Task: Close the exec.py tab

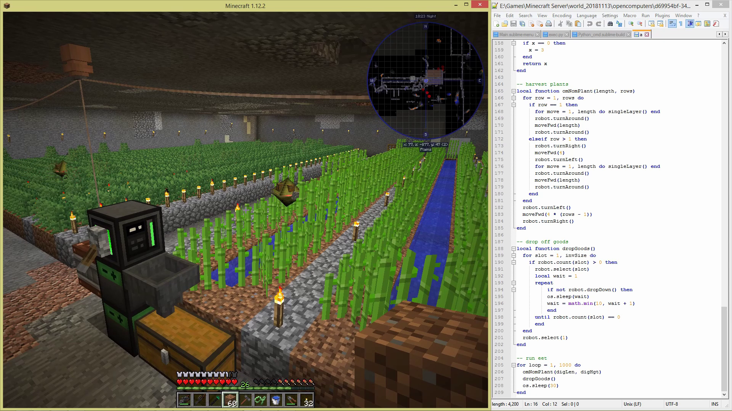Action: pos(567,34)
